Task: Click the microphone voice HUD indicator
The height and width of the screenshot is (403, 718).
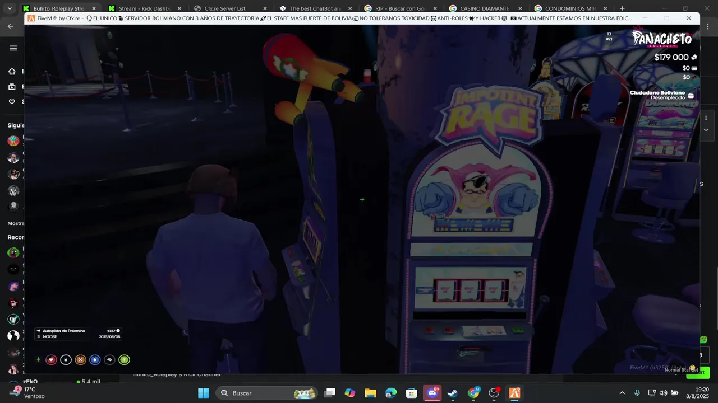Action: [x=39, y=360]
